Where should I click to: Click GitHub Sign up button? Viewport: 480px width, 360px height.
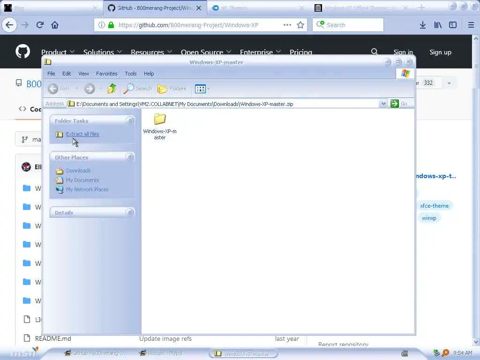point(440,52)
